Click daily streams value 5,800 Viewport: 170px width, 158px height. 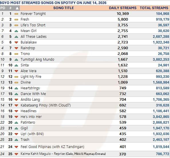point(123,19)
